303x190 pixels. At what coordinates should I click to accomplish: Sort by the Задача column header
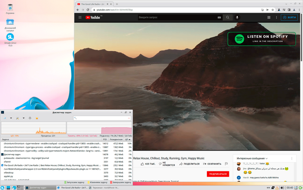click(9, 139)
